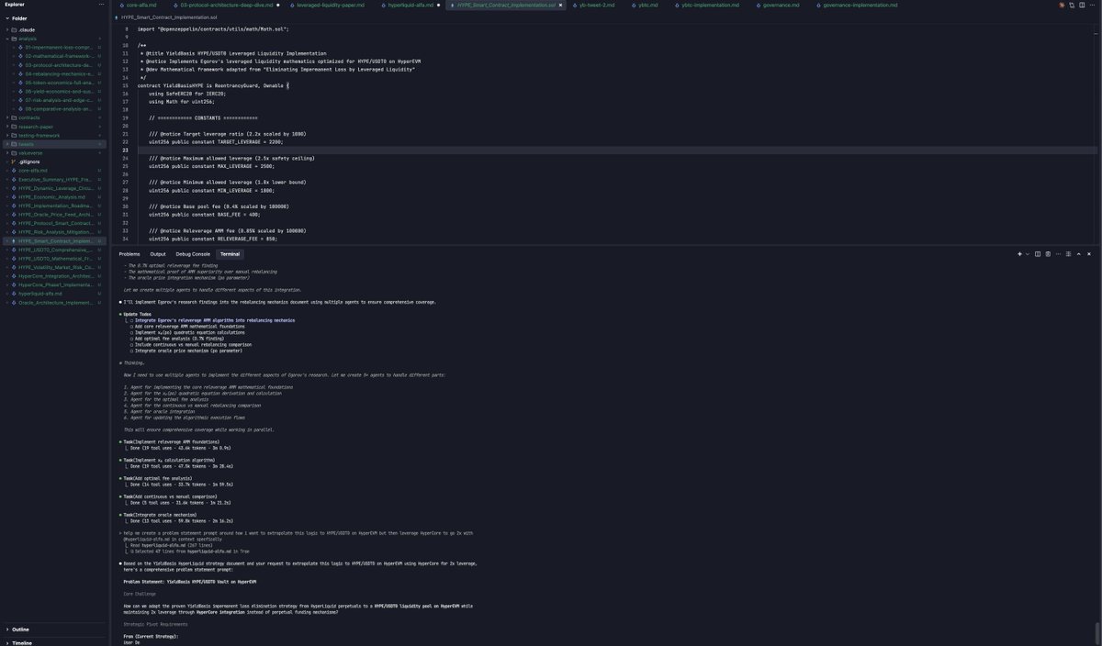Open editor more actions ellipsis
The image size is (1102, 646).
(1092, 6)
